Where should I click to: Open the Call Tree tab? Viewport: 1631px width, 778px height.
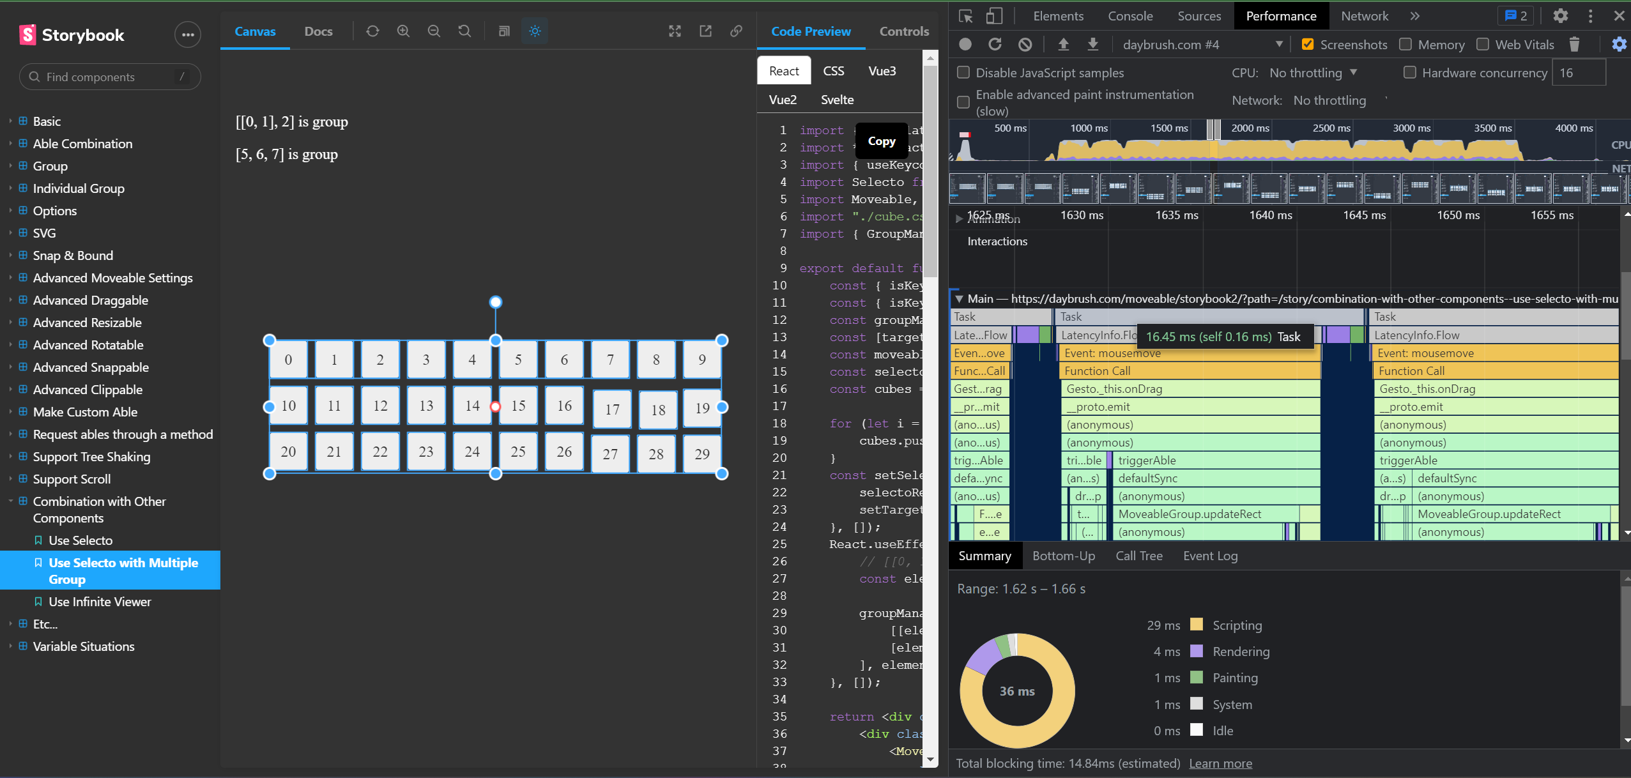1139,556
